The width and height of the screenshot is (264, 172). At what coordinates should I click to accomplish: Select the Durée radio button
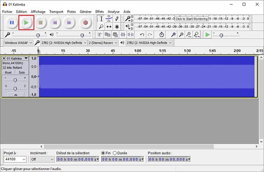click(x=115, y=153)
